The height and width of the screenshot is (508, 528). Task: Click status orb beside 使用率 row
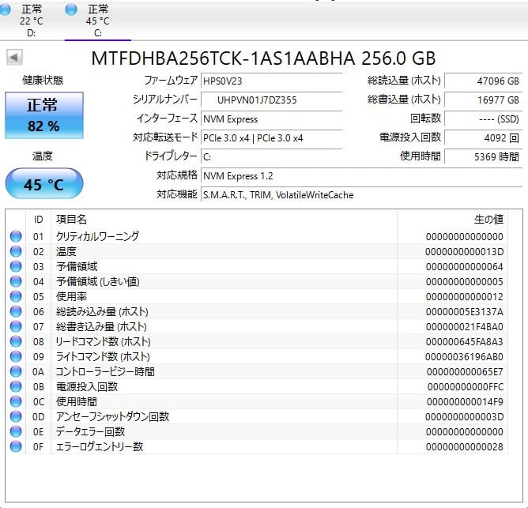click(16, 296)
